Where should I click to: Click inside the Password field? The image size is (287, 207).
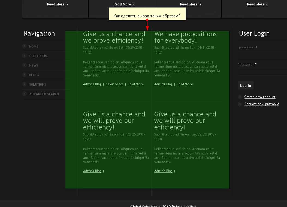[x=262, y=72]
